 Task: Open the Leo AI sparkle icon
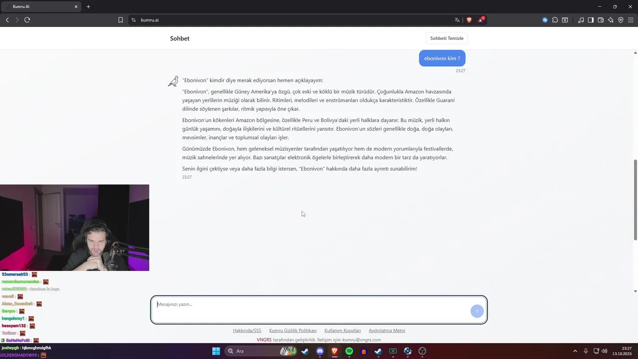point(611,20)
